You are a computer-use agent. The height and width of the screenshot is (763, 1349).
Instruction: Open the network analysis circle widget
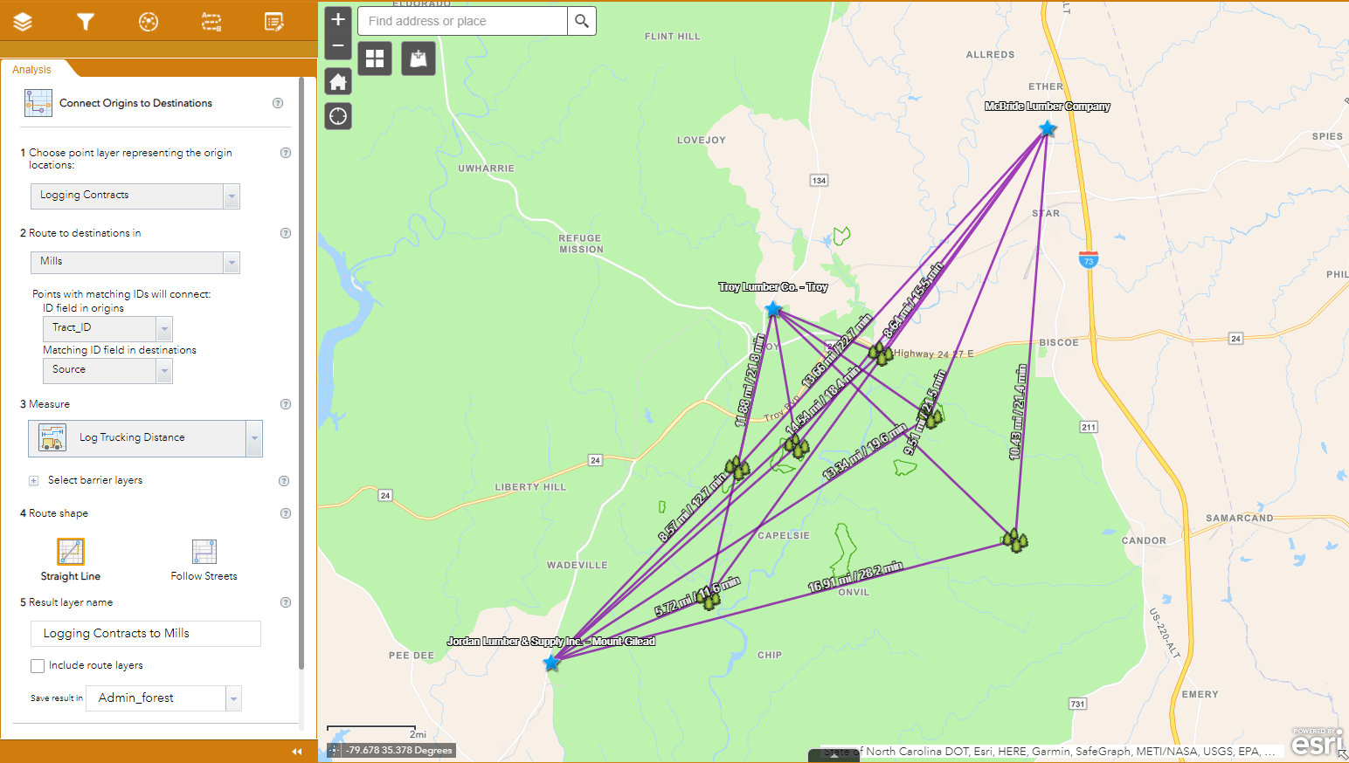[149, 22]
